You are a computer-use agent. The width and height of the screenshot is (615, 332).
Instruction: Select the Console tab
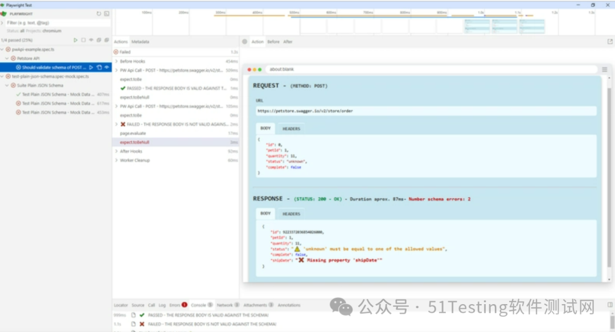point(202,305)
